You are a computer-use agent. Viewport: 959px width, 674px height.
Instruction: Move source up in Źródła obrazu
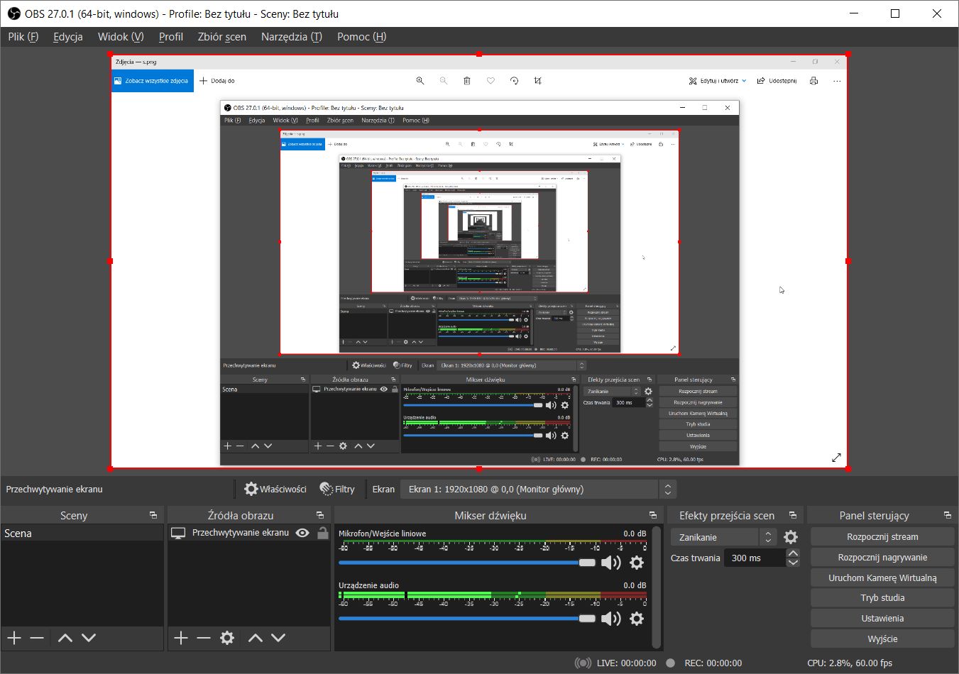click(256, 638)
